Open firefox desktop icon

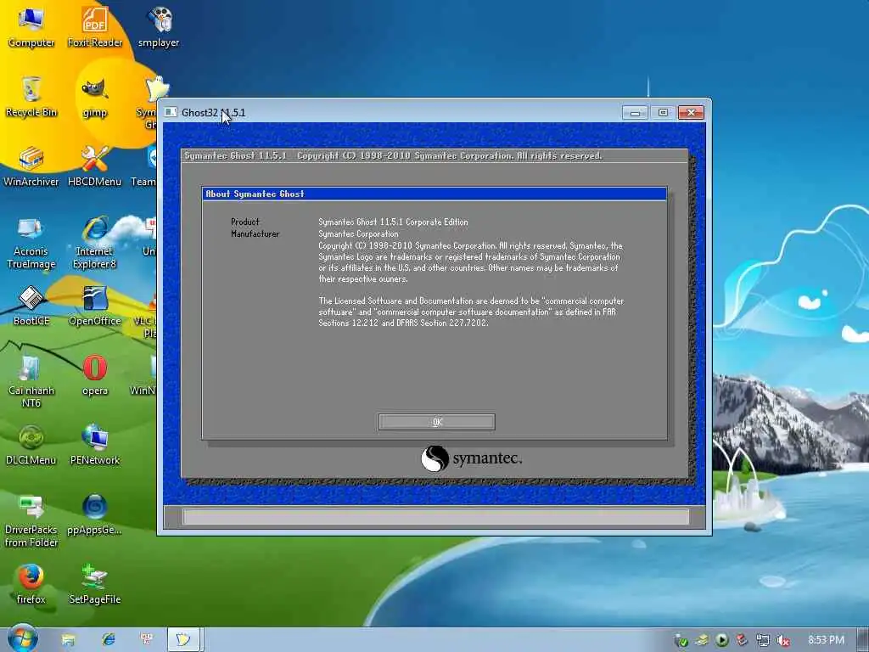click(31, 584)
